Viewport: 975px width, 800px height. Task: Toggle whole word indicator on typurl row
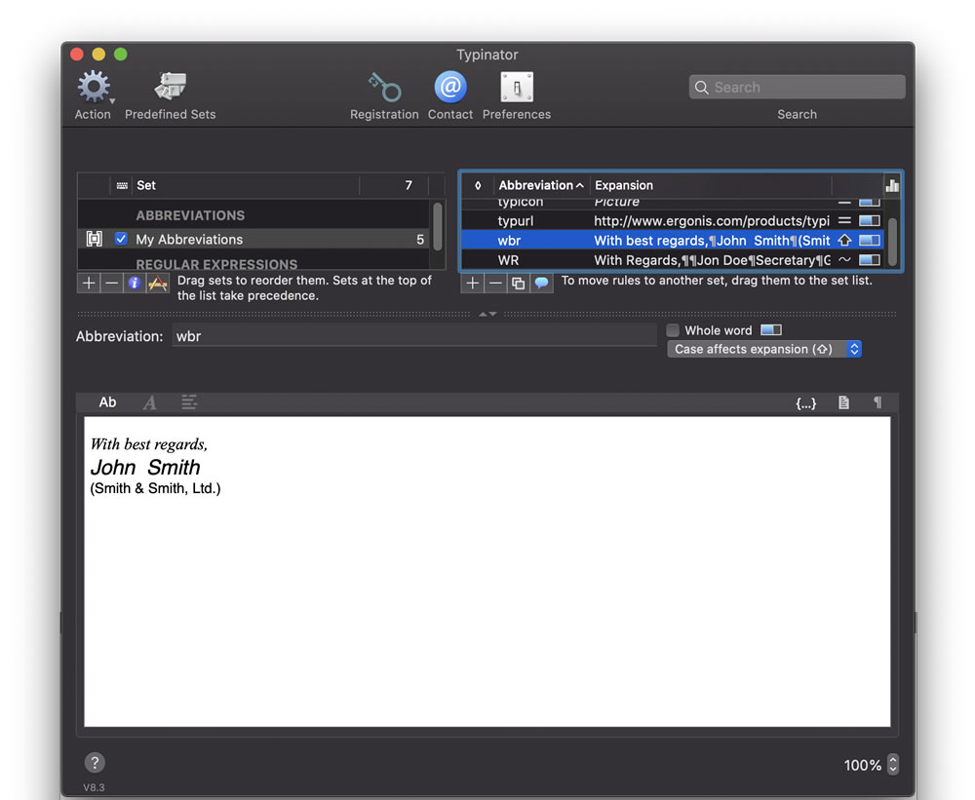click(870, 220)
